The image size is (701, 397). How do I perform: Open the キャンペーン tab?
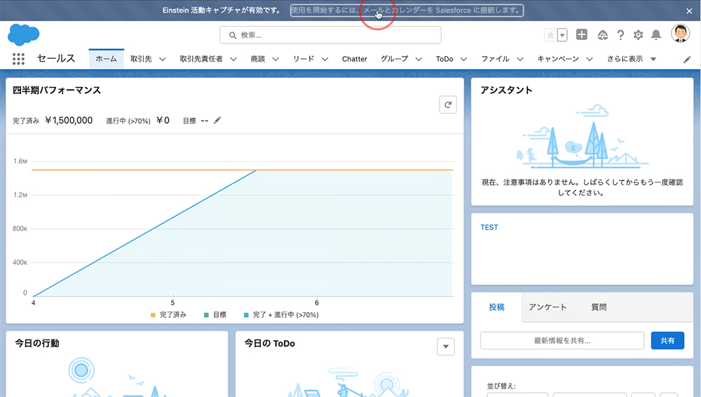point(558,59)
